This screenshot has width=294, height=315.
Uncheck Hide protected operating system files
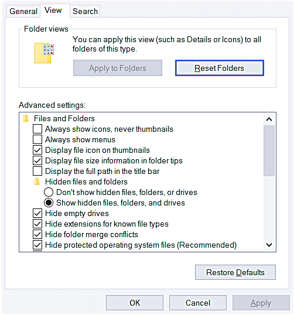37,245
